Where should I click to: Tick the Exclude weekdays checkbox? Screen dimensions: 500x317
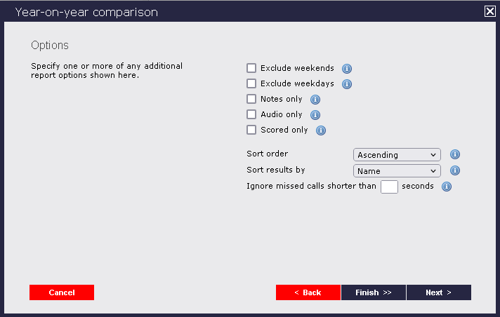(251, 84)
